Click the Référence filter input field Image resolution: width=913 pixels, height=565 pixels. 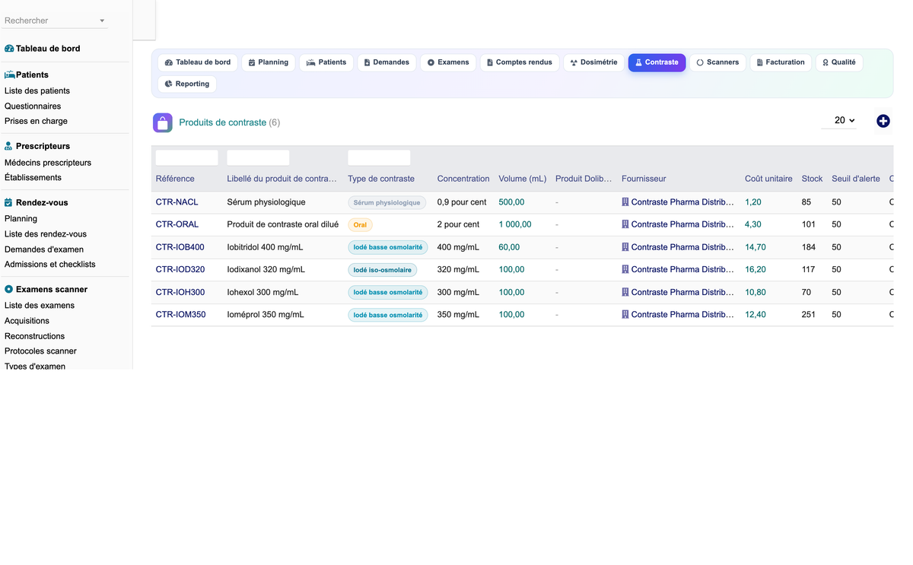186,157
